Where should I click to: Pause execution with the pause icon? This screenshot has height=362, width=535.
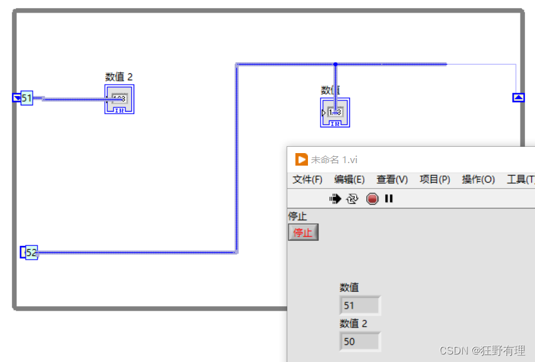tap(389, 199)
